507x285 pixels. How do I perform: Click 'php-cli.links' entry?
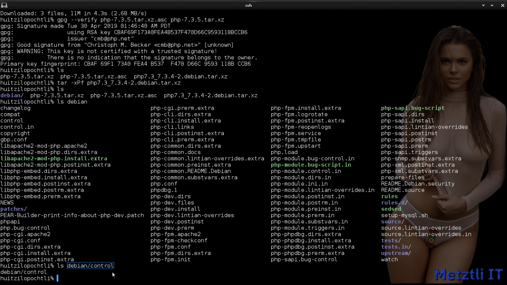[x=172, y=127]
